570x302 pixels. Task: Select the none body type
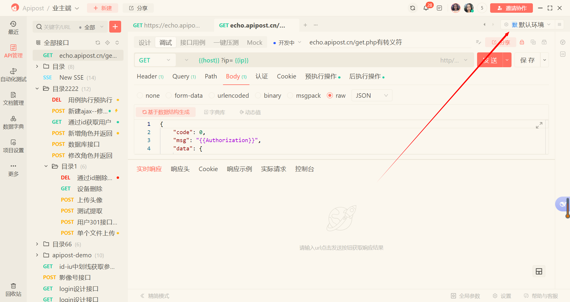coord(148,95)
